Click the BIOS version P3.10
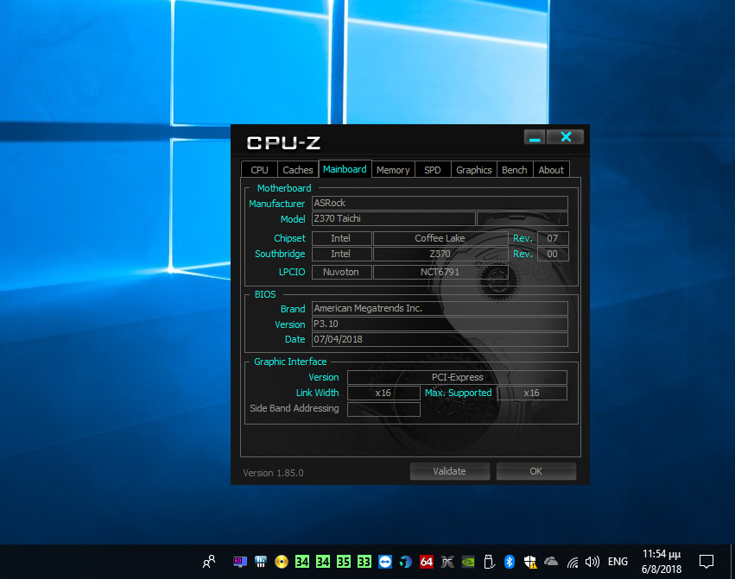This screenshot has width=735, height=579. click(440, 324)
